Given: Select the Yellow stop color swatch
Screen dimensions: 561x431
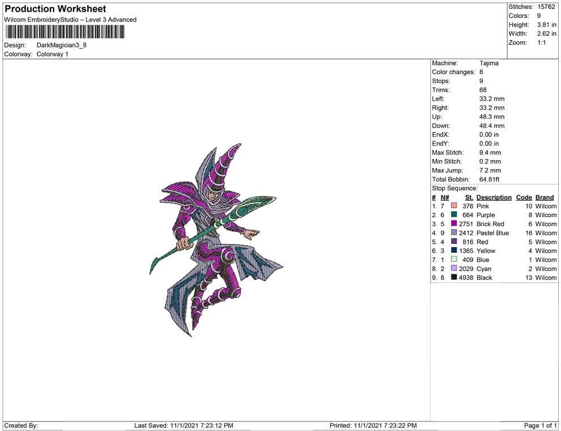Looking at the screenshot, I should click(x=454, y=251).
